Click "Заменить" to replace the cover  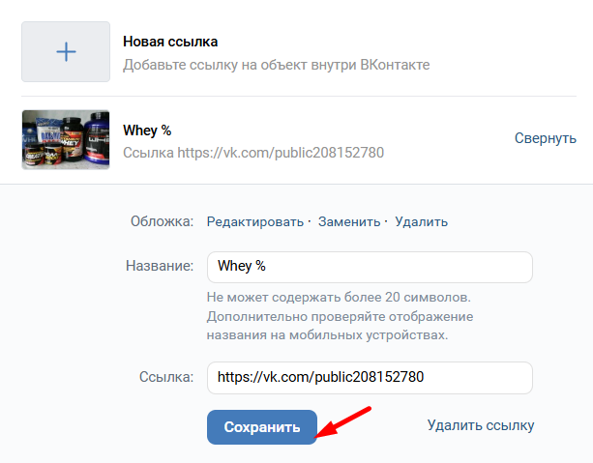(349, 221)
